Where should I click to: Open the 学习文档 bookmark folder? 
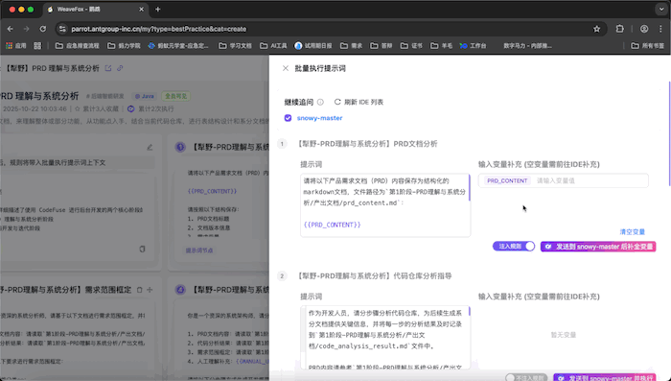click(236, 45)
